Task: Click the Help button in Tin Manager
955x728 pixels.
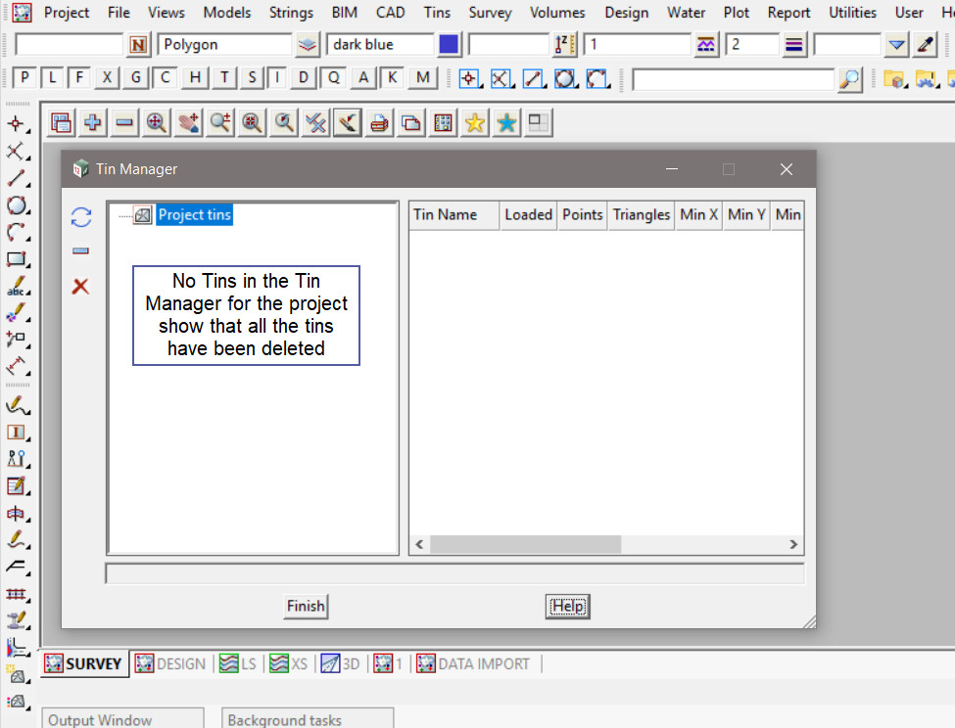Action: pyautogui.click(x=568, y=607)
